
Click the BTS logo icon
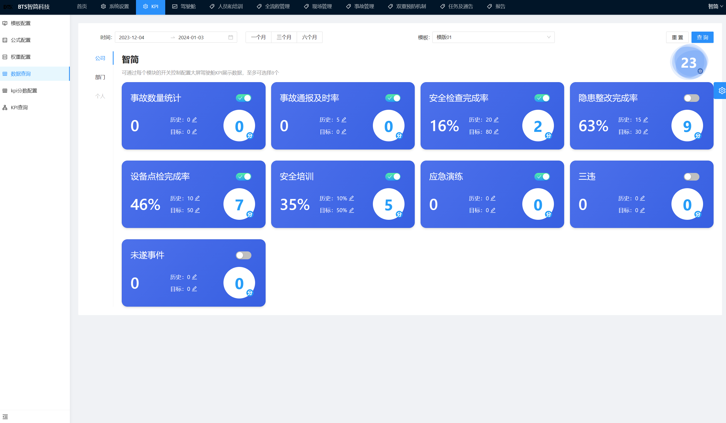(8, 7)
